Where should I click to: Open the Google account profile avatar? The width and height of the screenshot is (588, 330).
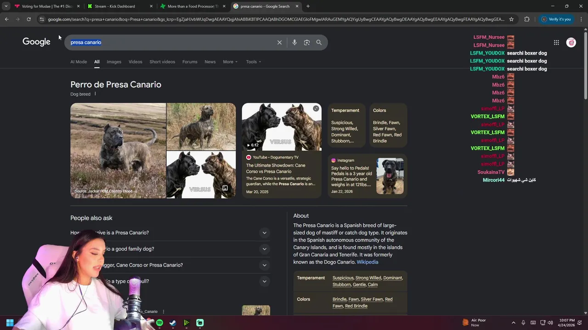(571, 42)
